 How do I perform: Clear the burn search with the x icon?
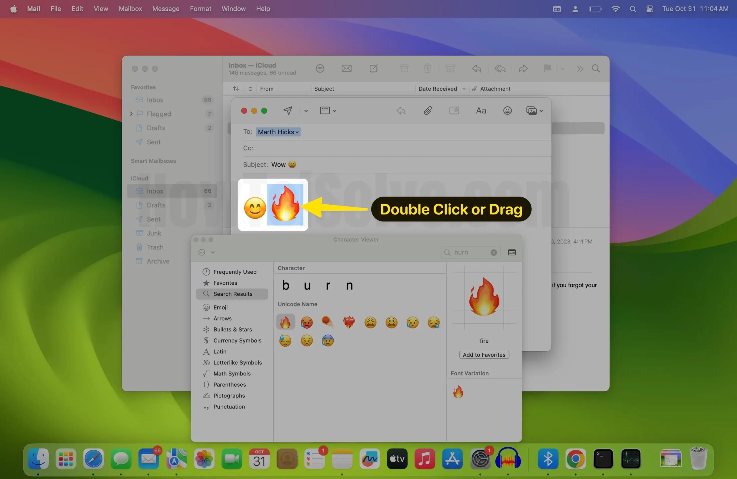(494, 252)
